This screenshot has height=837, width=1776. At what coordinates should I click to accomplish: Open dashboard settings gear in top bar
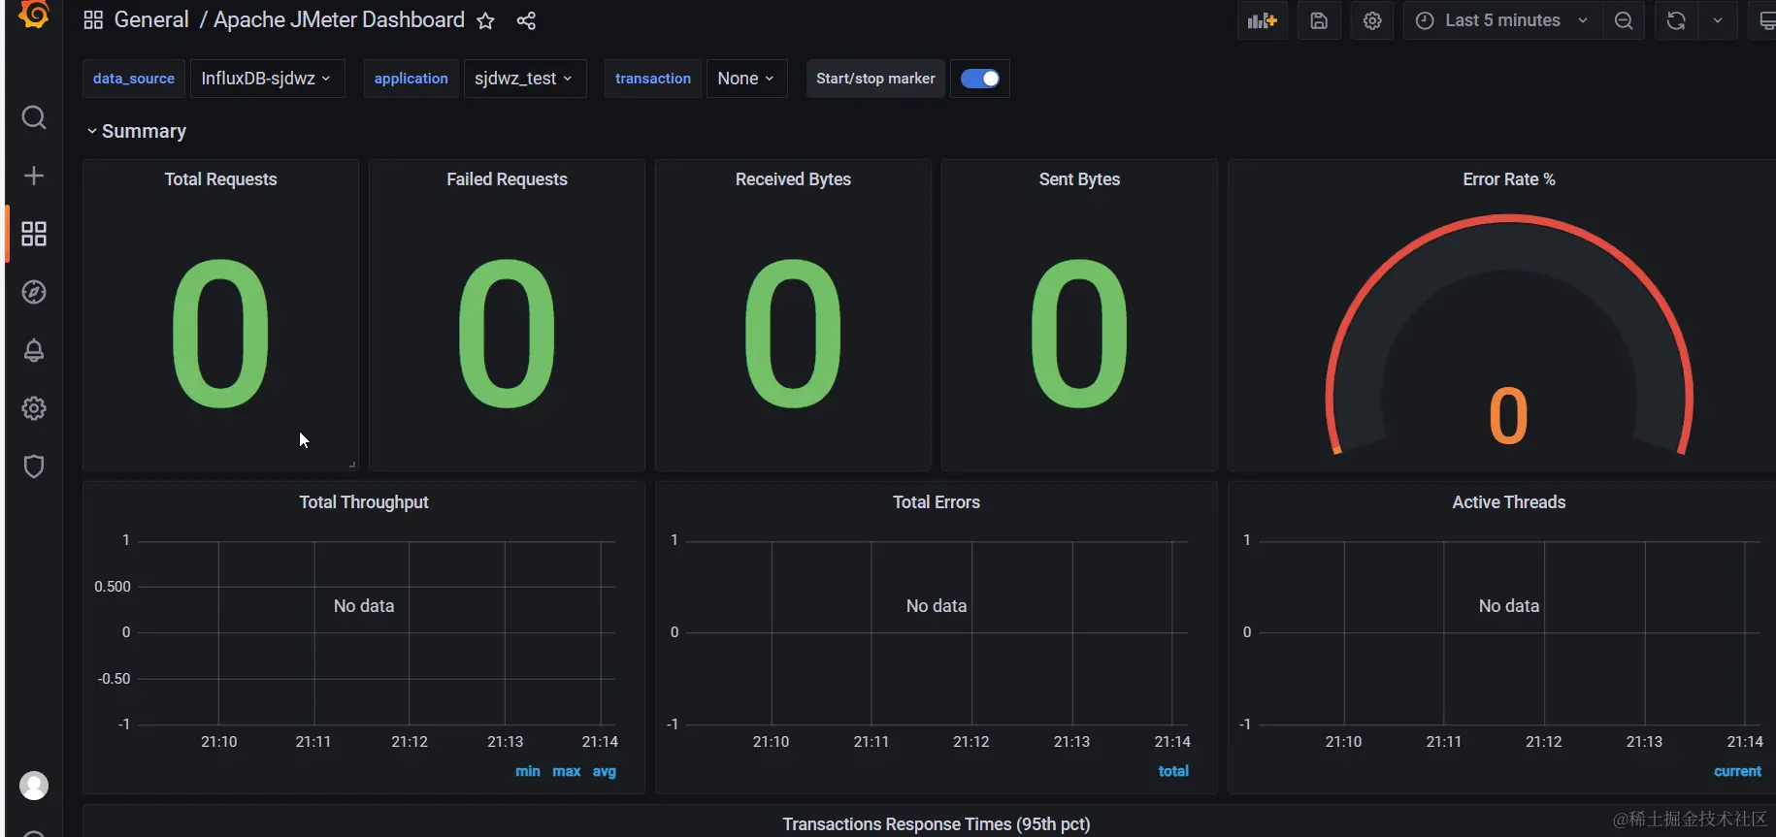[1372, 20]
